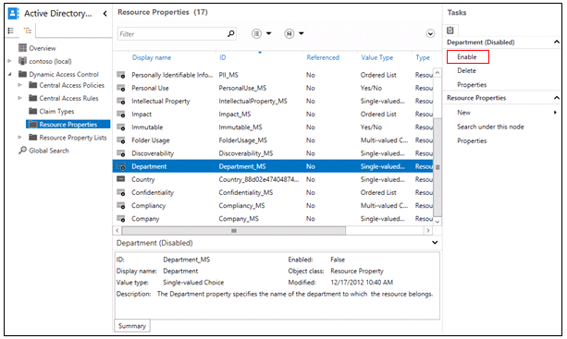The height and width of the screenshot is (339, 567).
Task: Open Properties under Department (Disabled)
Action: pos(472,85)
